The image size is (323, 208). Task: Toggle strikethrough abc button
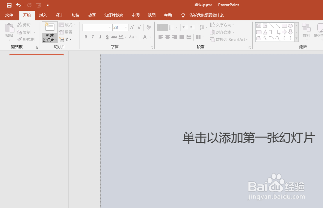114,37
